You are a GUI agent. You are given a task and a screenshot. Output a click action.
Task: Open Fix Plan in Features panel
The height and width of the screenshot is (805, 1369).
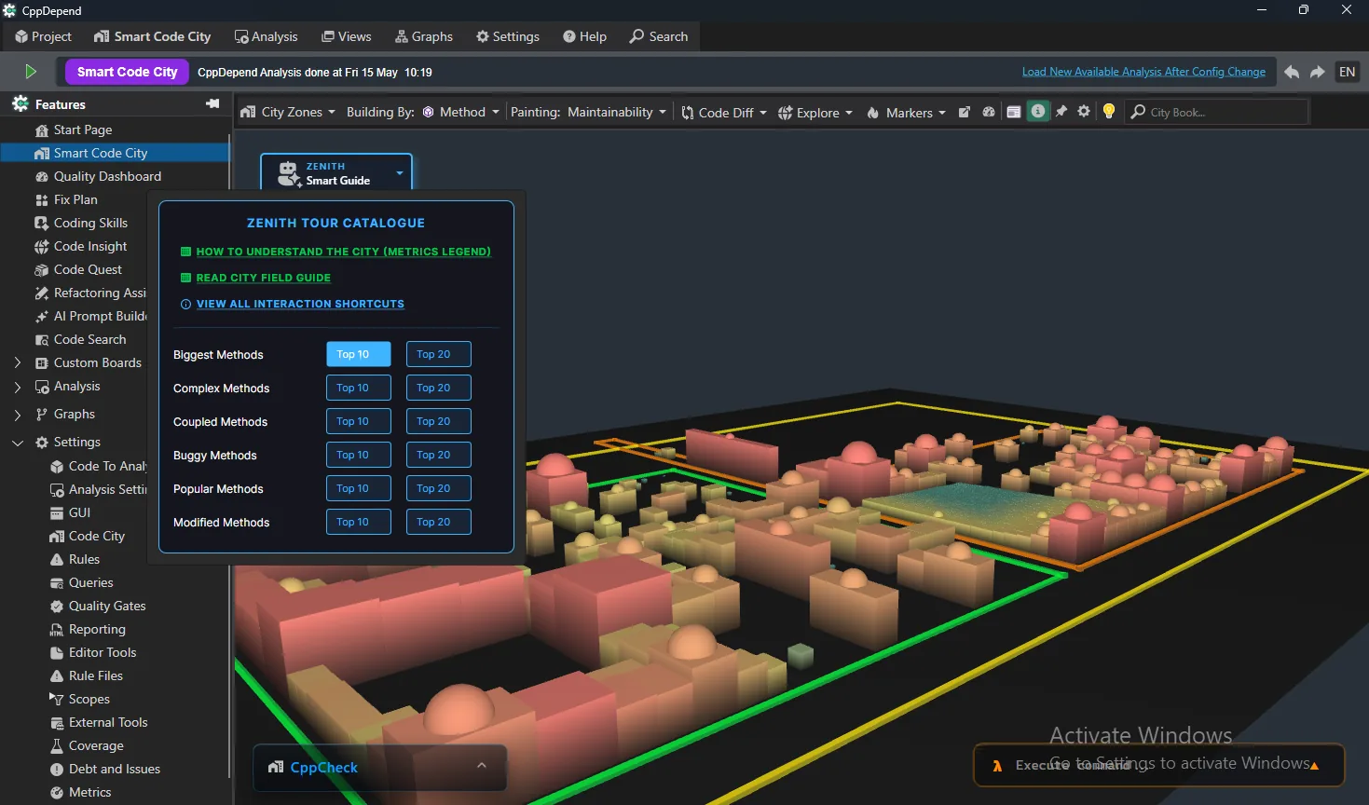tap(75, 199)
